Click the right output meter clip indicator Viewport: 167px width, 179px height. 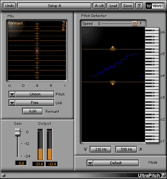tap(50, 130)
